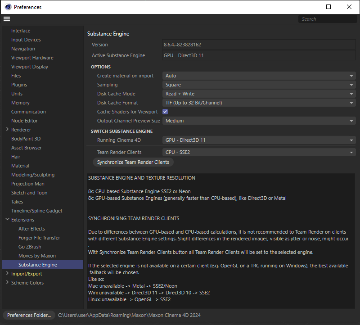
Task: Select the Extensions label in sidebar
Action: 22,220
